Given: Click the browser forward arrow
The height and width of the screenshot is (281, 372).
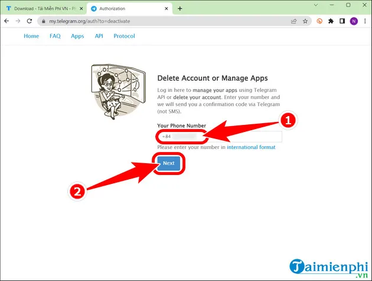Looking at the screenshot, I should 18,21.
